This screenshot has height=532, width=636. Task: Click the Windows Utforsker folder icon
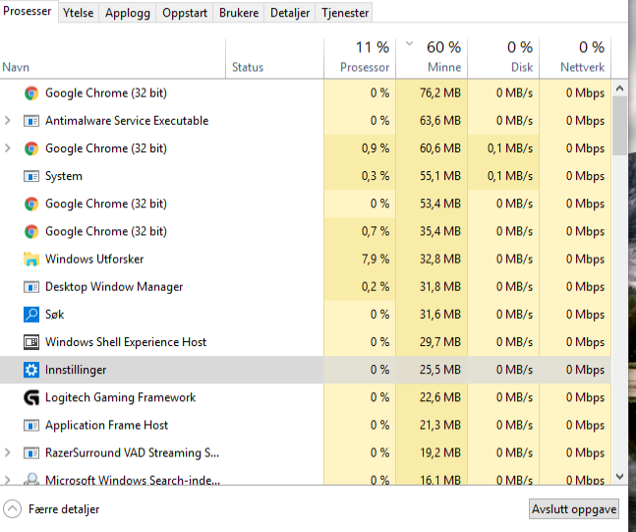click(30, 260)
